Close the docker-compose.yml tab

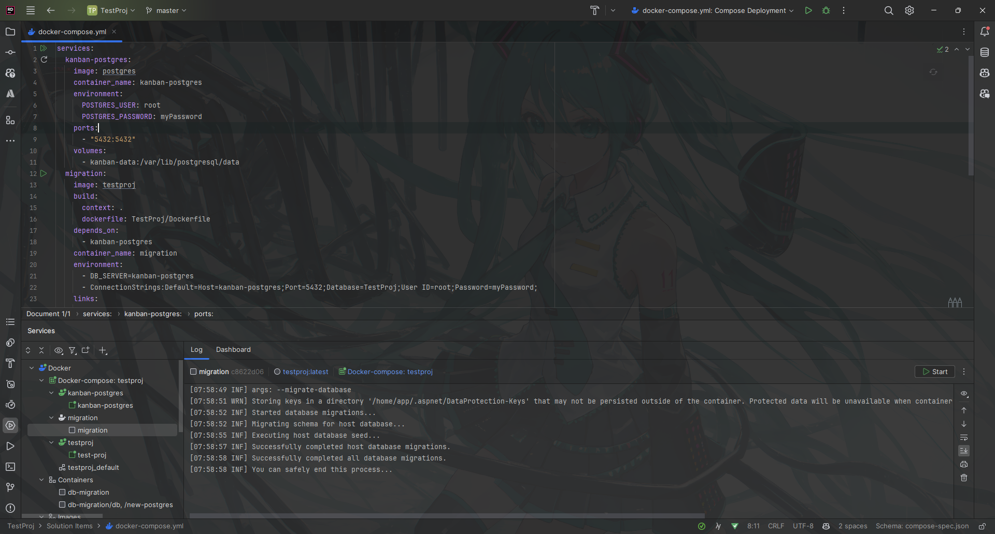[114, 32]
